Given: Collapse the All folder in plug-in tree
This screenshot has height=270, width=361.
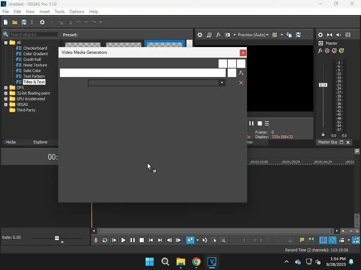Looking at the screenshot, I should (6, 43).
